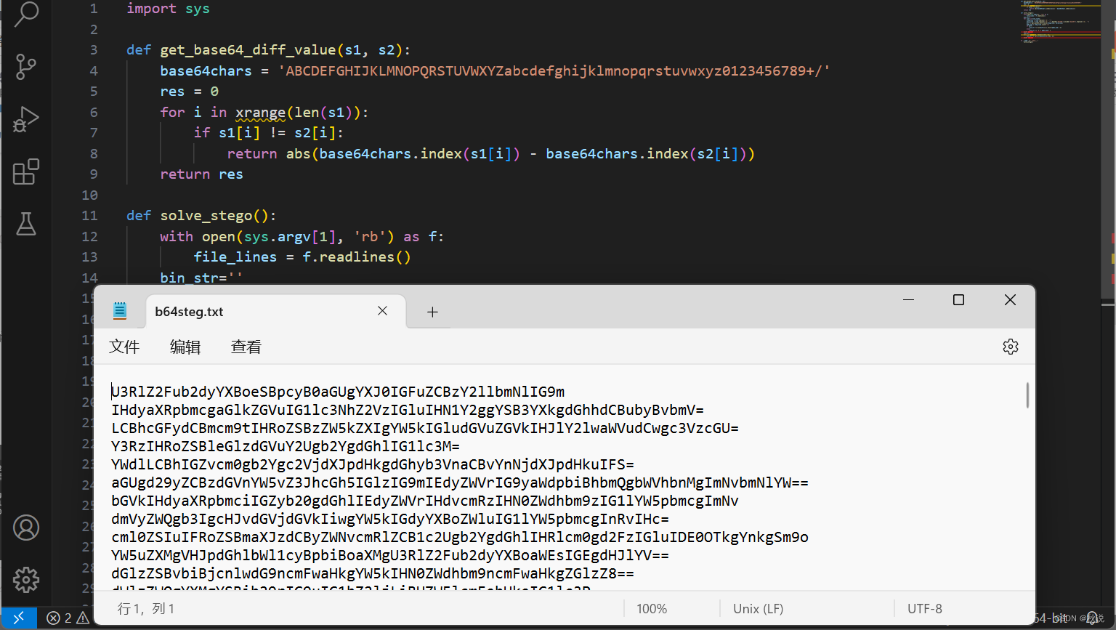
Task: Click the 100% zoom level in Notepad status bar
Action: pos(652,609)
